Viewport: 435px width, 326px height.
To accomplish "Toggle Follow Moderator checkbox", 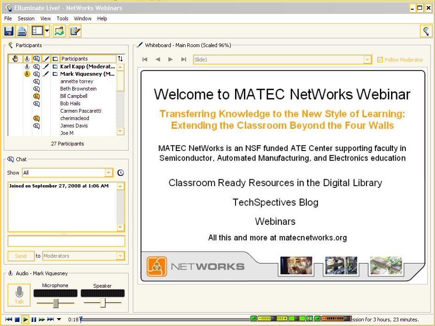I will click(380, 60).
